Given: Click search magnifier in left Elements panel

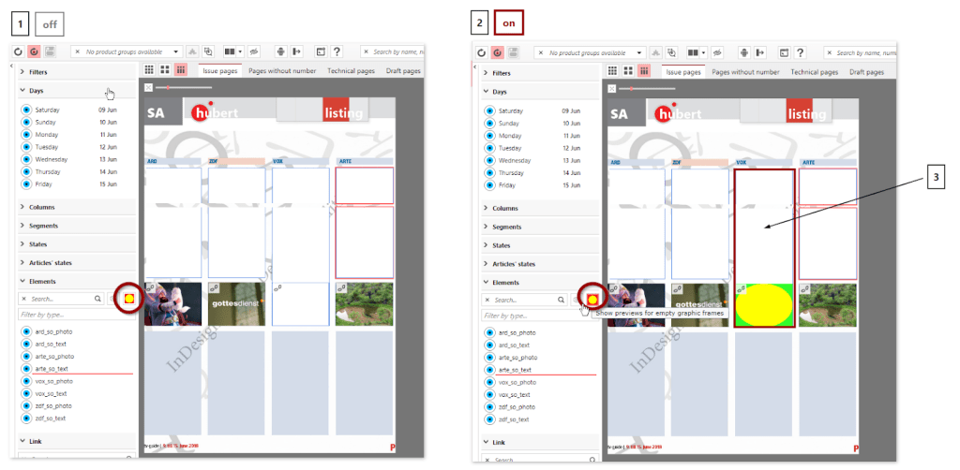Looking at the screenshot, I should [97, 299].
